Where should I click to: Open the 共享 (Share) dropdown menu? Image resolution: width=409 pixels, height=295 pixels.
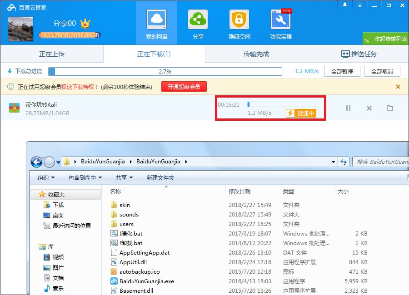click(123, 177)
